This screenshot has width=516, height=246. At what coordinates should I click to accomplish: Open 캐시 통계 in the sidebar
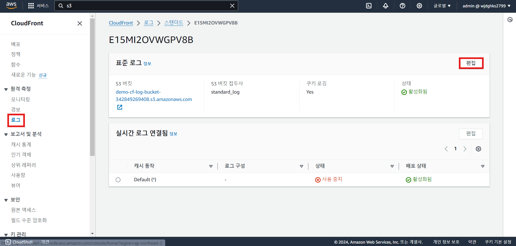[21, 144]
